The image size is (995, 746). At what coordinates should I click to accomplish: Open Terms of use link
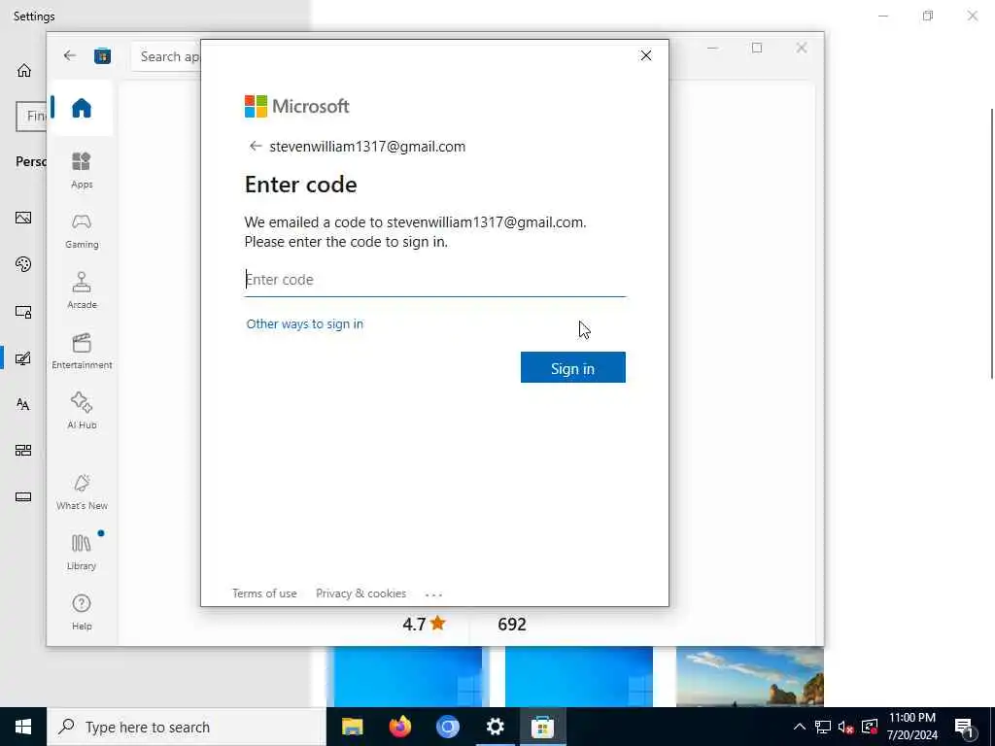click(x=264, y=593)
